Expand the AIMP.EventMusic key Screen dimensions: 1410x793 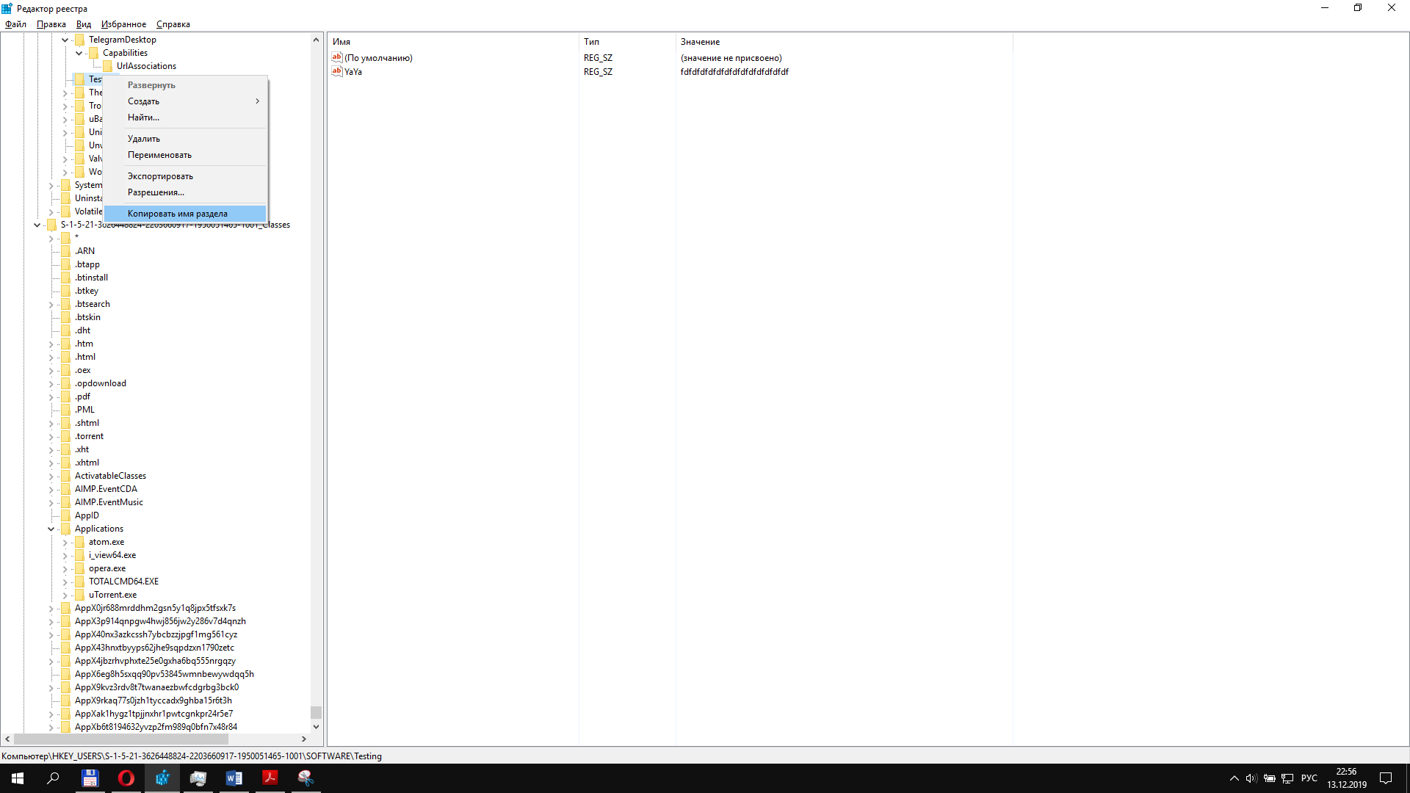51,502
